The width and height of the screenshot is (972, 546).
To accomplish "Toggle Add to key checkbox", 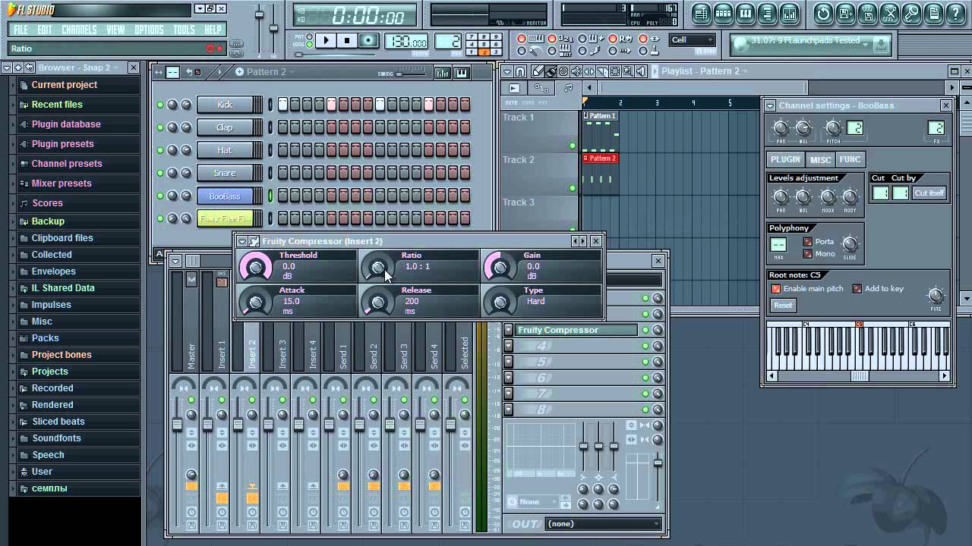I will [857, 289].
